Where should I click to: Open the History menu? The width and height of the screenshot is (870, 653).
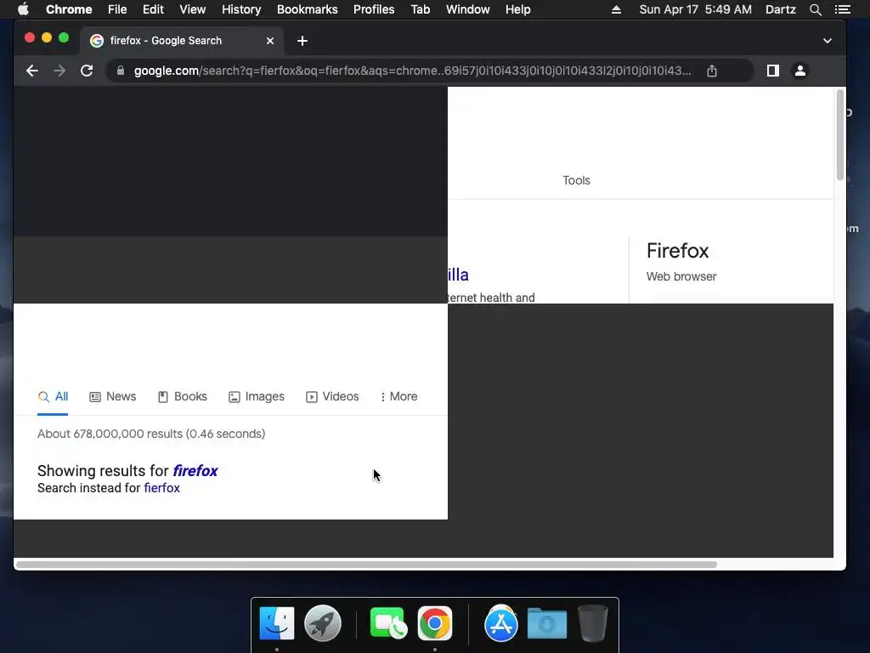(x=241, y=9)
